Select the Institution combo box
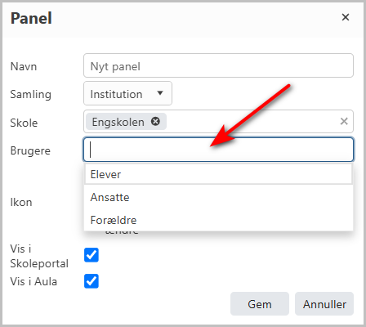Viewport: 366px width, 327px height. pos(127,93)
